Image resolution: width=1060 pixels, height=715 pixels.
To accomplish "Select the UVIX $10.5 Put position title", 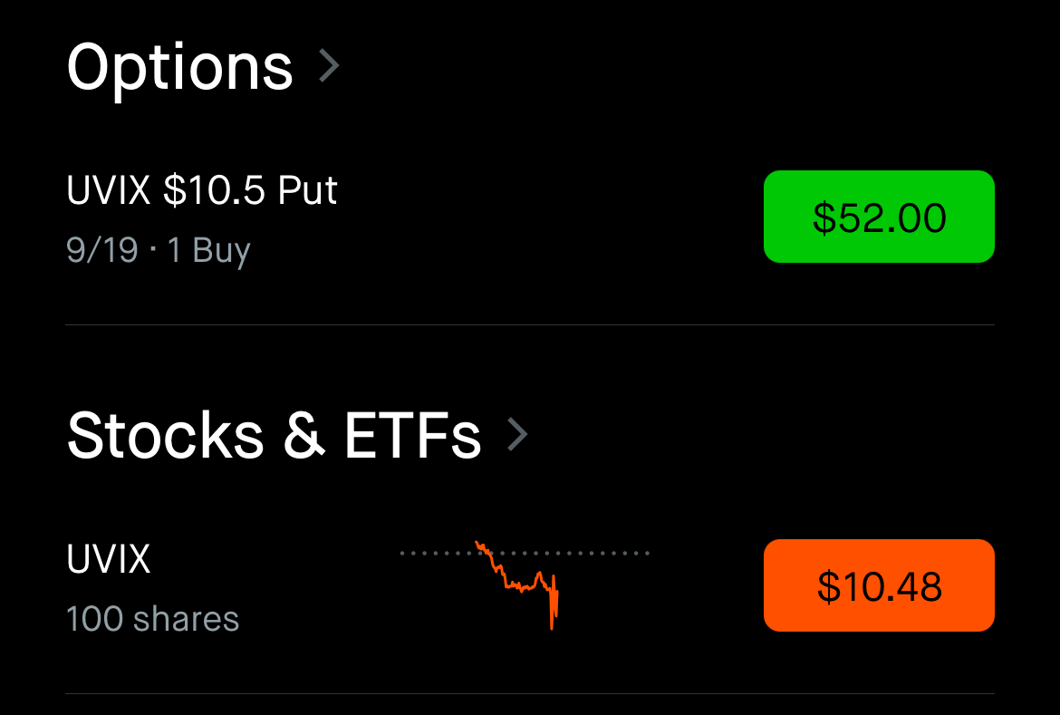I will point(202,190).
